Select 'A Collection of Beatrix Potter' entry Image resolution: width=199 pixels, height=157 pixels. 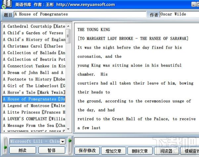click(34, 59)
